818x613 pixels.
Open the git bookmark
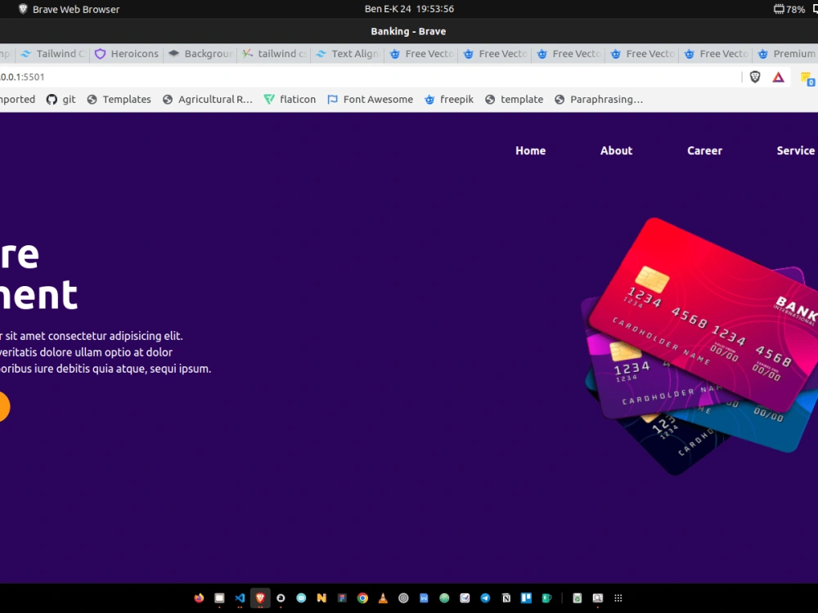tap(61, 99)
